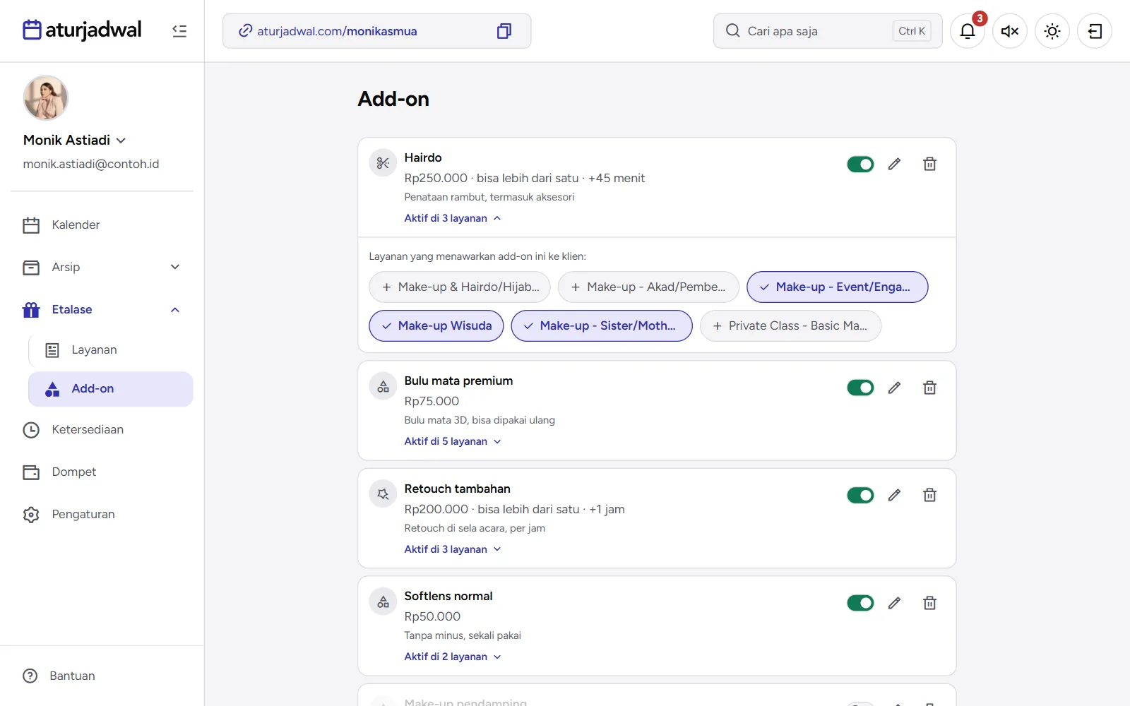The height and width of the screenshot is (706, 1130).
Task: Edit the Retouch tambahan add-on
Action: point(894,495)
